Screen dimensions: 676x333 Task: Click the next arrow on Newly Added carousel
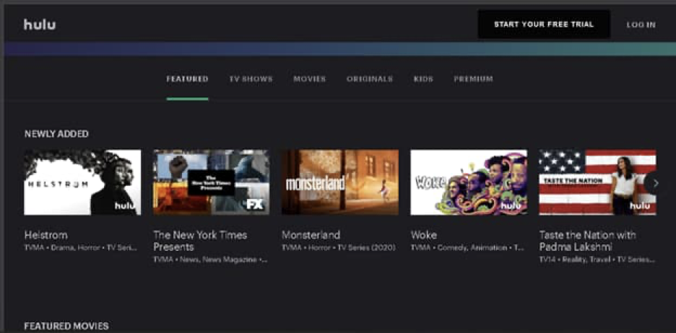pyautogui.click(x=655, y=183)
